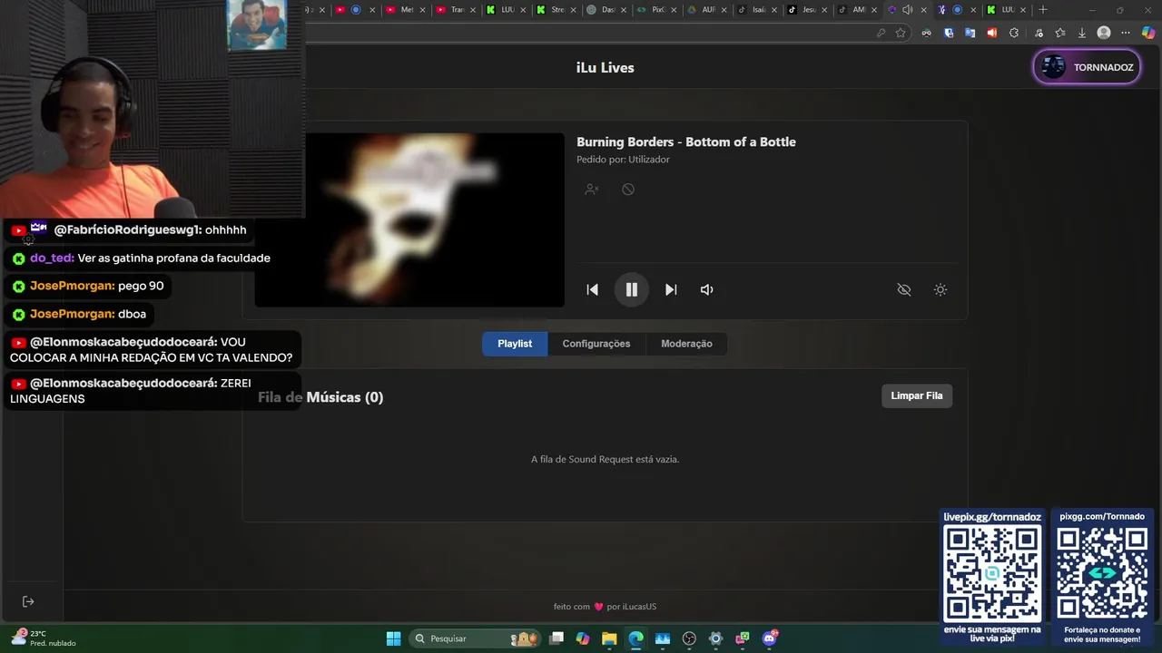Open the browser favorites list icon

1060,33
